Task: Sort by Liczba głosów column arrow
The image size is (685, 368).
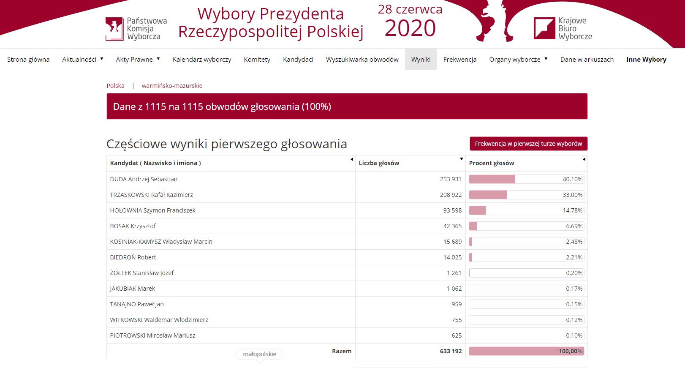Action: [x=462, y=159]
